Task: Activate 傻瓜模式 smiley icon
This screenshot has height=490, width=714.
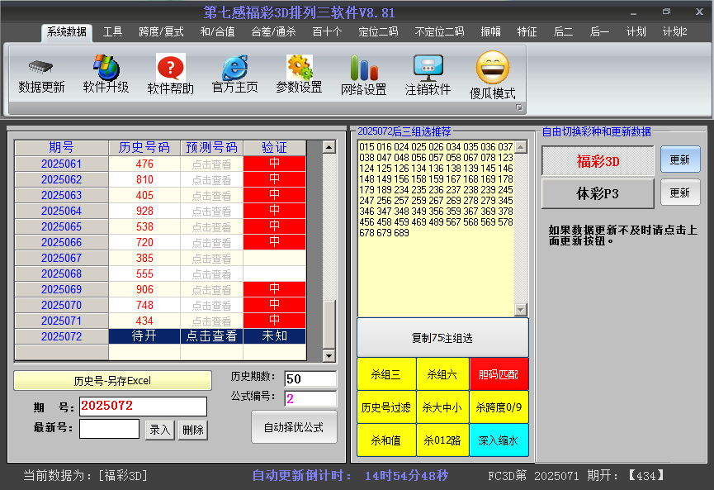Action: 492,68
